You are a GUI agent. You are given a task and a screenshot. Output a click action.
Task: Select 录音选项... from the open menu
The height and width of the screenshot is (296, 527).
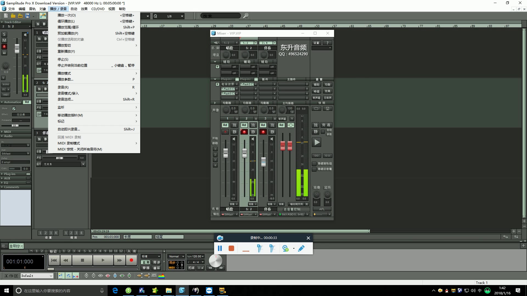pyautogui.click(x=65, y=99)
